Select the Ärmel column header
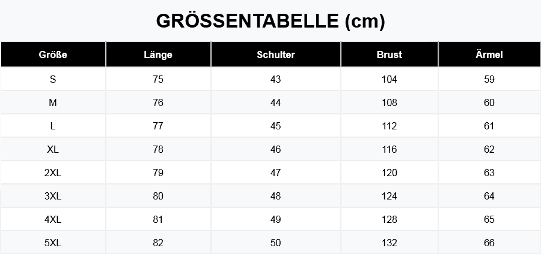The width and height of the screenshot is (541, 254). [489, 55]
